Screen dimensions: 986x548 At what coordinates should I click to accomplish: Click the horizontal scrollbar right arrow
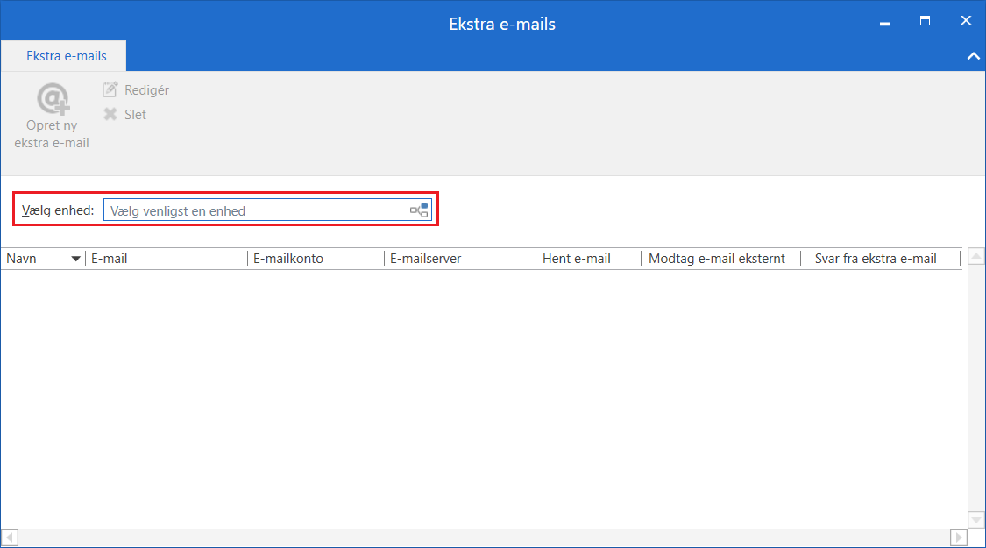959,537
